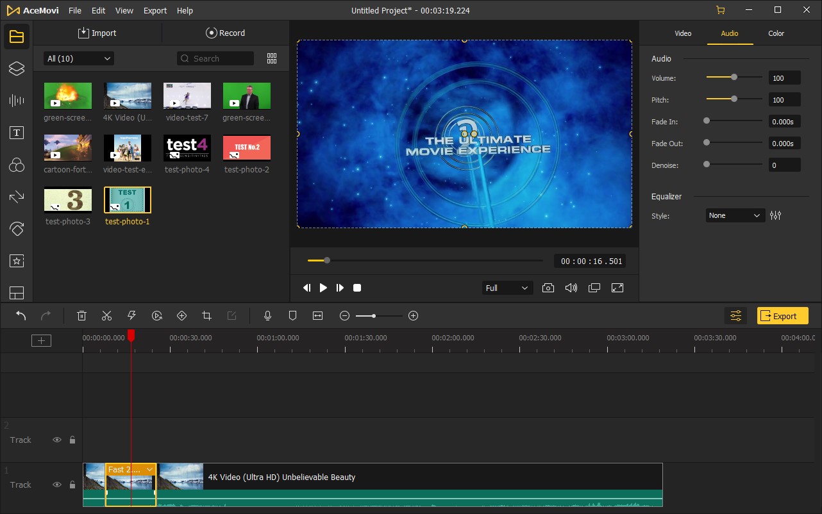Hide Track 2 using its eye icon
The height and width of the screenshot is (514, 822).
[57, 440]
